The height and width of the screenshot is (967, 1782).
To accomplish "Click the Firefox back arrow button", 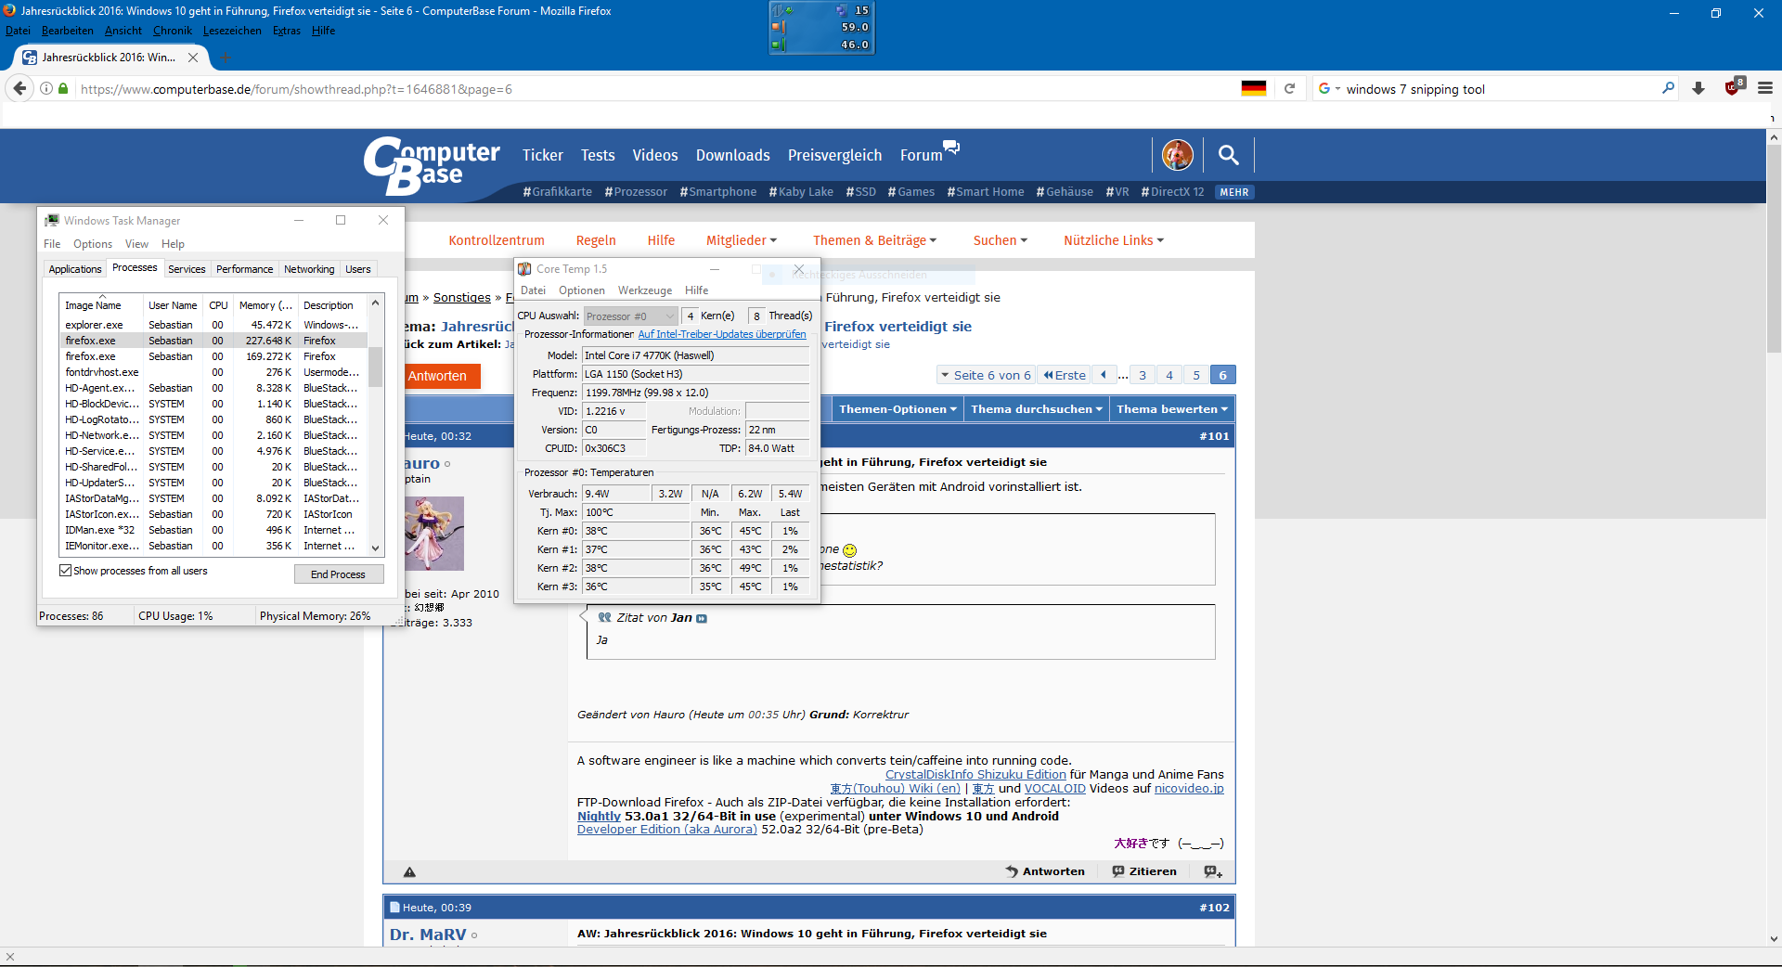I will (19, 88).
